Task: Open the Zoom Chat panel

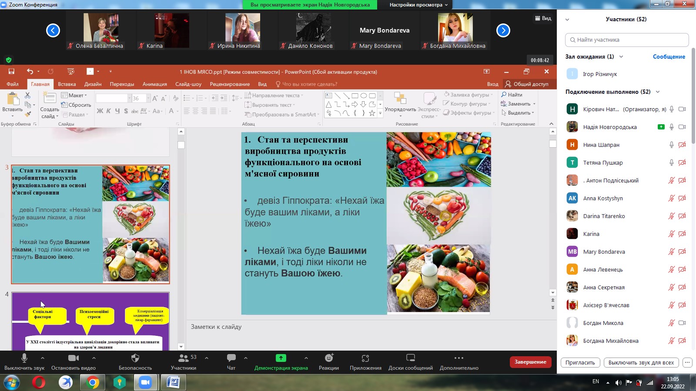Action: click(231, 358)
